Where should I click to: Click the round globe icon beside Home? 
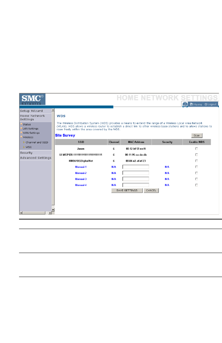(x=185, y=104)
